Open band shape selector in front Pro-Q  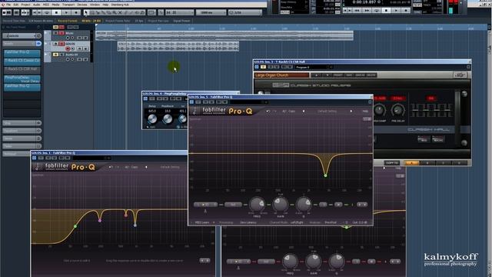click(x=205, y=205)
